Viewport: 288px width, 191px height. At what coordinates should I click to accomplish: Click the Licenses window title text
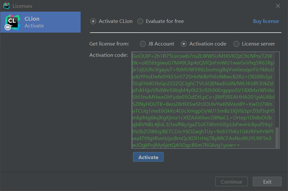[x=22, y=6]
